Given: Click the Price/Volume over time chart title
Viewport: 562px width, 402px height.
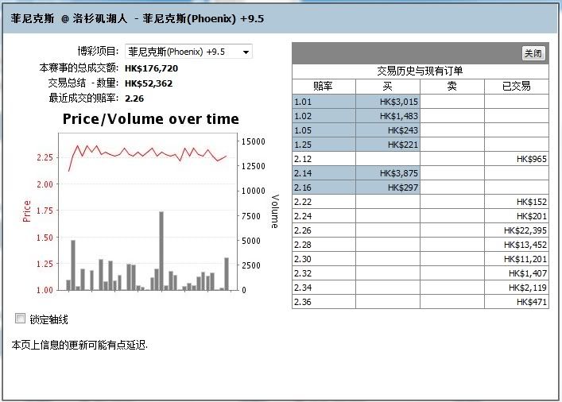Looking at the screenshot, I should [150, 119].
